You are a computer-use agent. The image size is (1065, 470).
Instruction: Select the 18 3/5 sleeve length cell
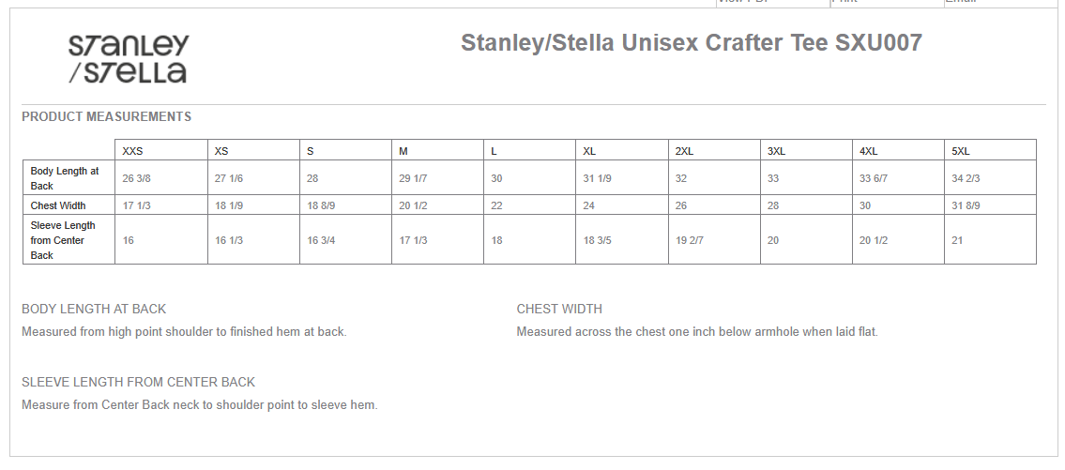(598, 240)
